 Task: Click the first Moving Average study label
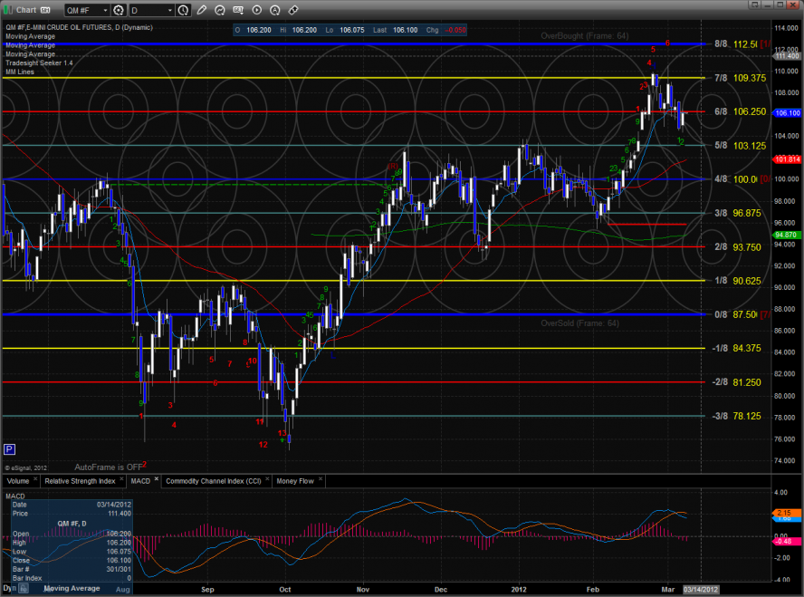(30, 36)
